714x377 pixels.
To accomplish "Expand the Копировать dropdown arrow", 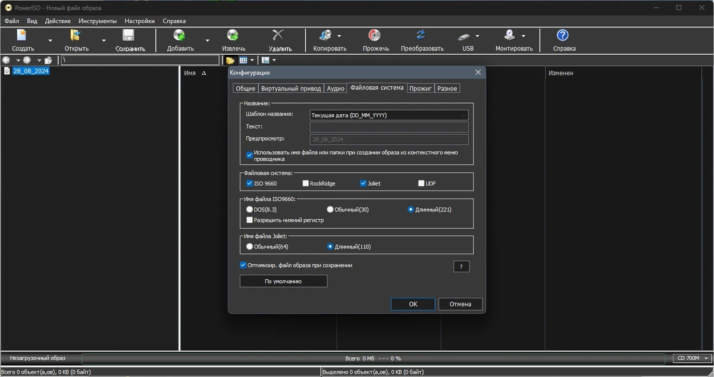I will pyautogui.click(x=339, y=36).
